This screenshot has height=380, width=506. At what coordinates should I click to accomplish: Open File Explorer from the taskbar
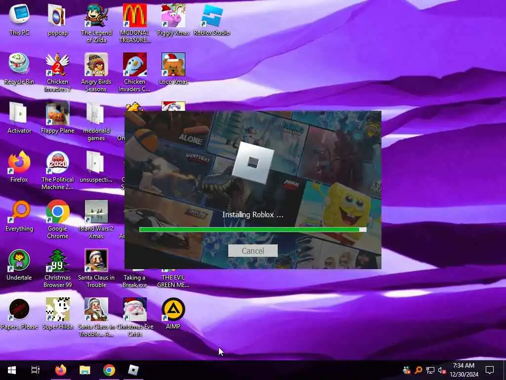[85, 370]
